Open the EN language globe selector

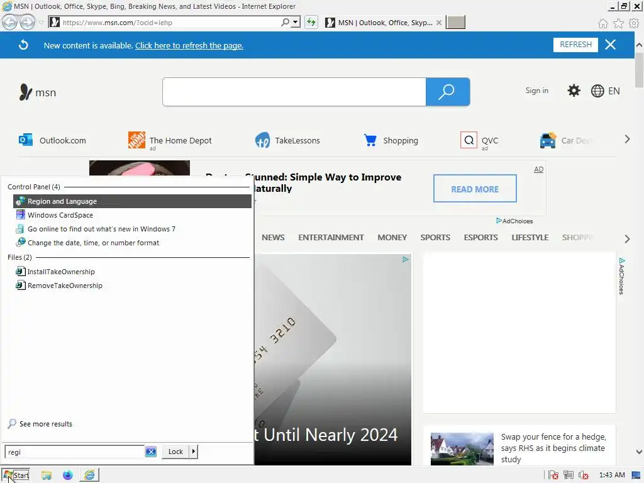coord(606,91)
